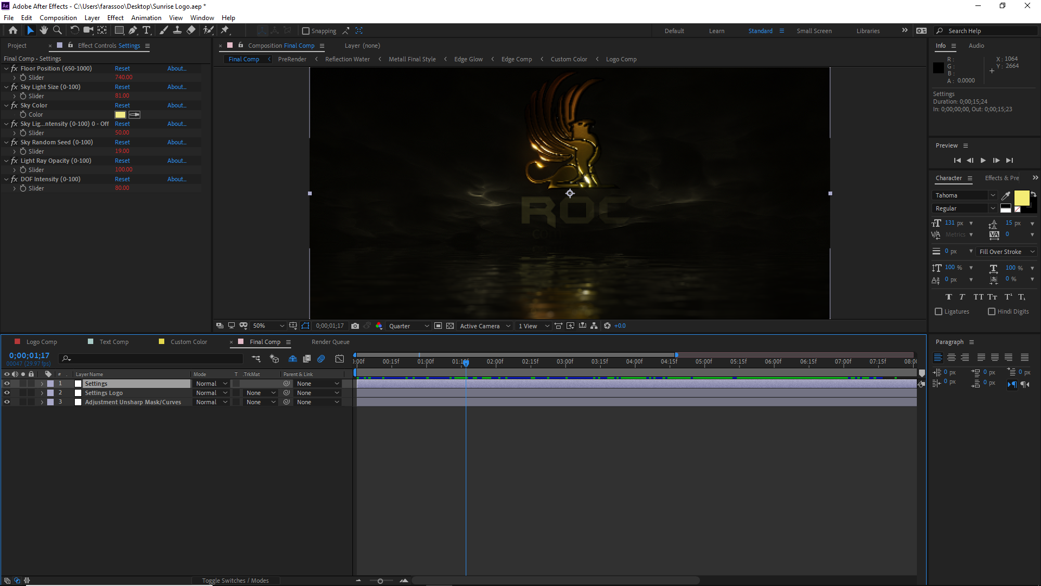Image resolution: width=1041 pixels, height=586 pixels.
Task: Select the Animation menu item
Action: coord(147,17)
